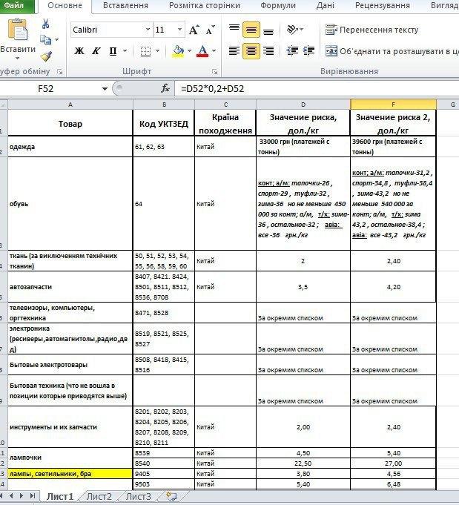Click the Merge and Center (Об'єднати) button
The height and width of the screenshot is (505, 459).
(x=389, y=51)
